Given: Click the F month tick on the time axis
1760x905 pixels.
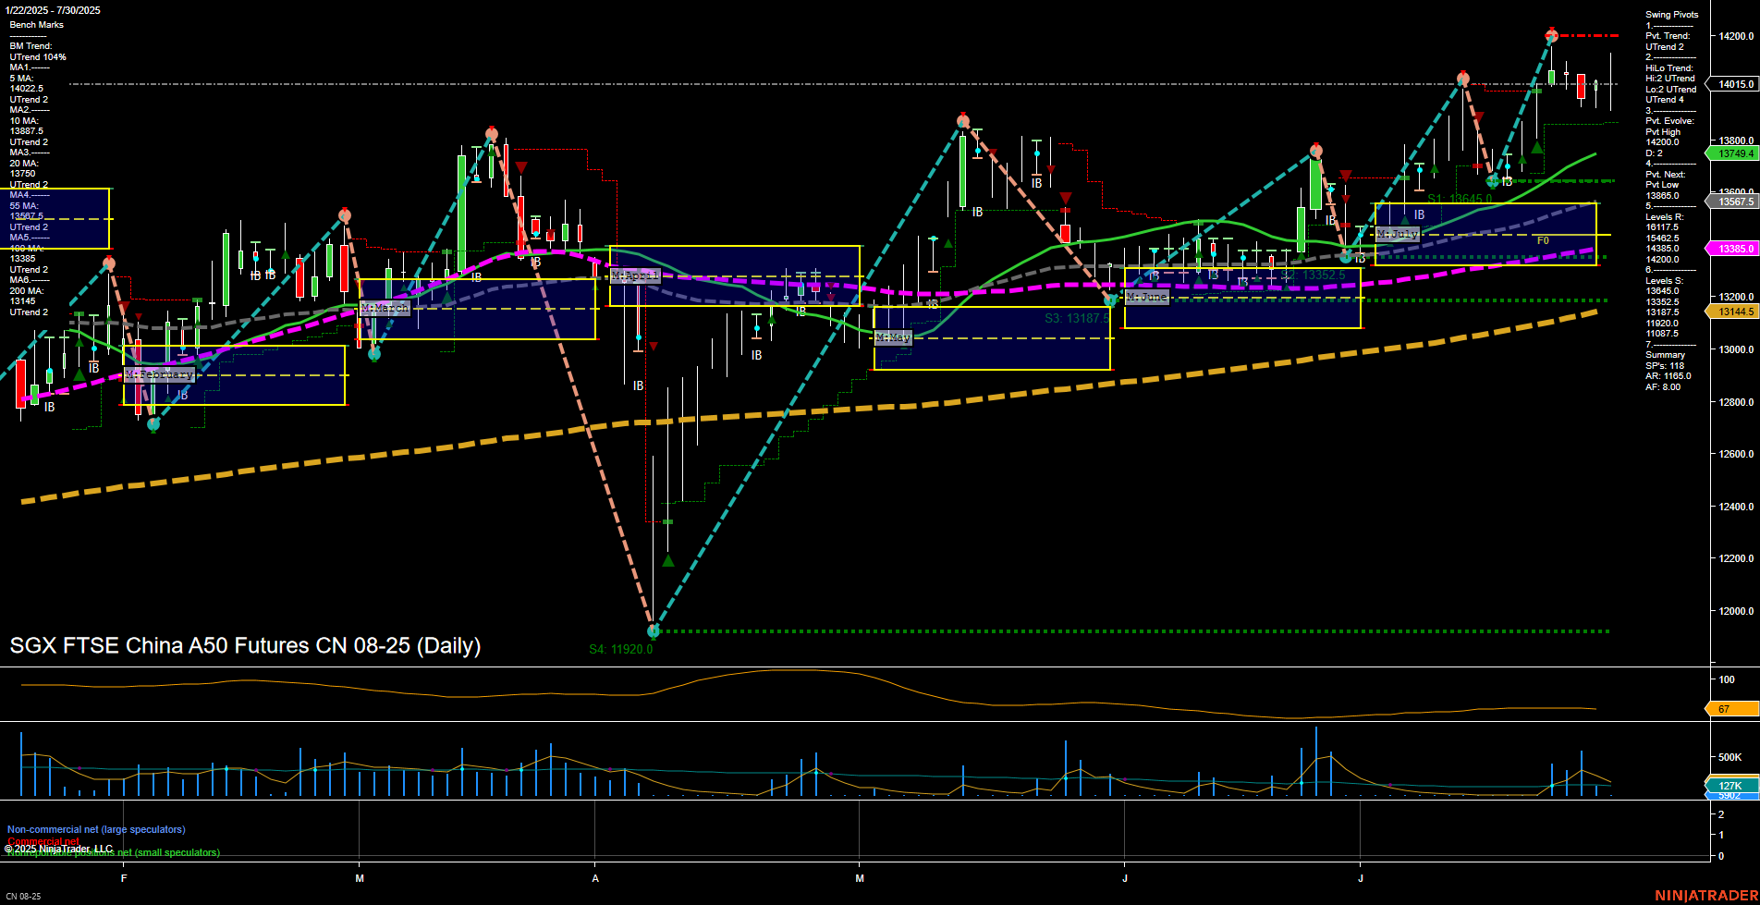Looking at the screenshot, I should click(124, 878).
